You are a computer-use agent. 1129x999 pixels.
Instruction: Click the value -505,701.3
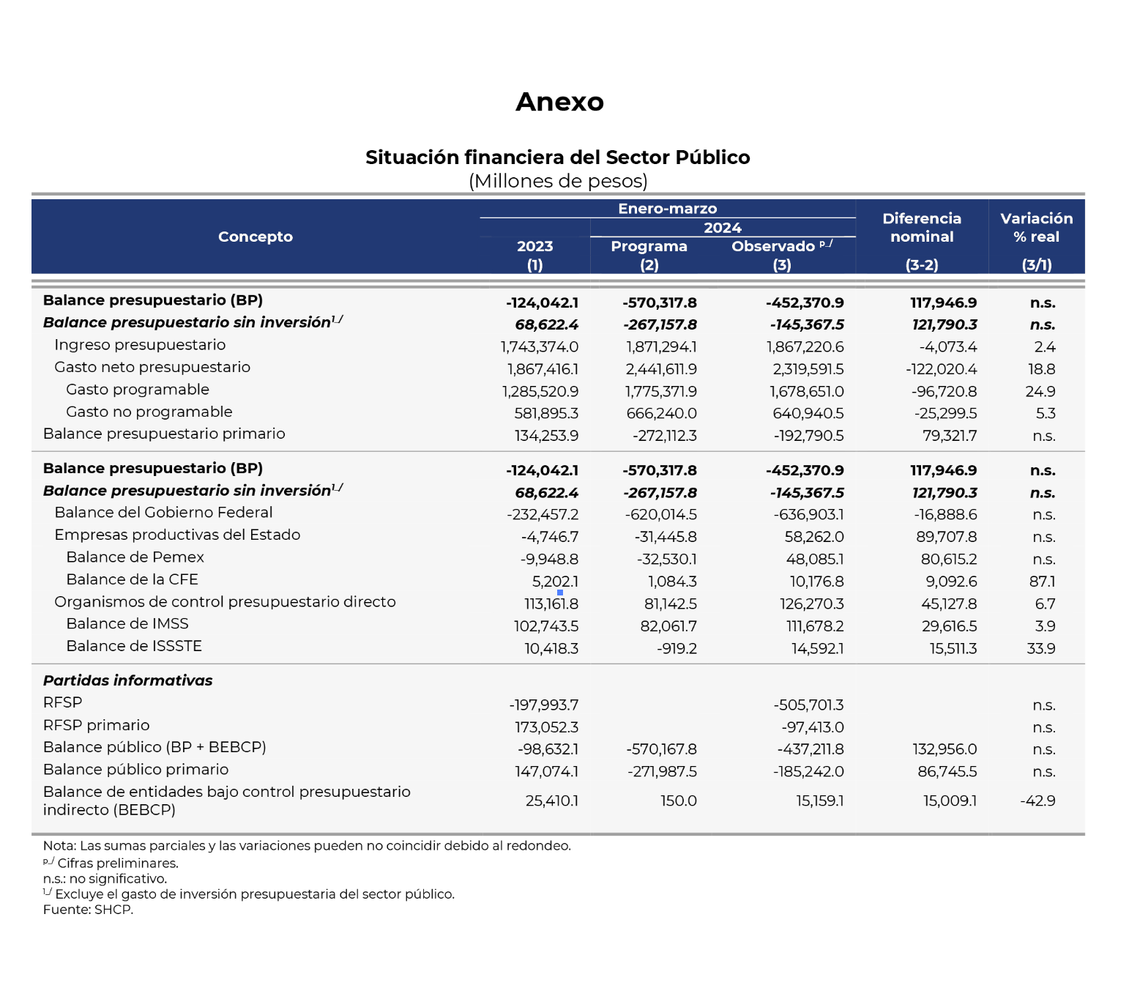click(809, 705)
